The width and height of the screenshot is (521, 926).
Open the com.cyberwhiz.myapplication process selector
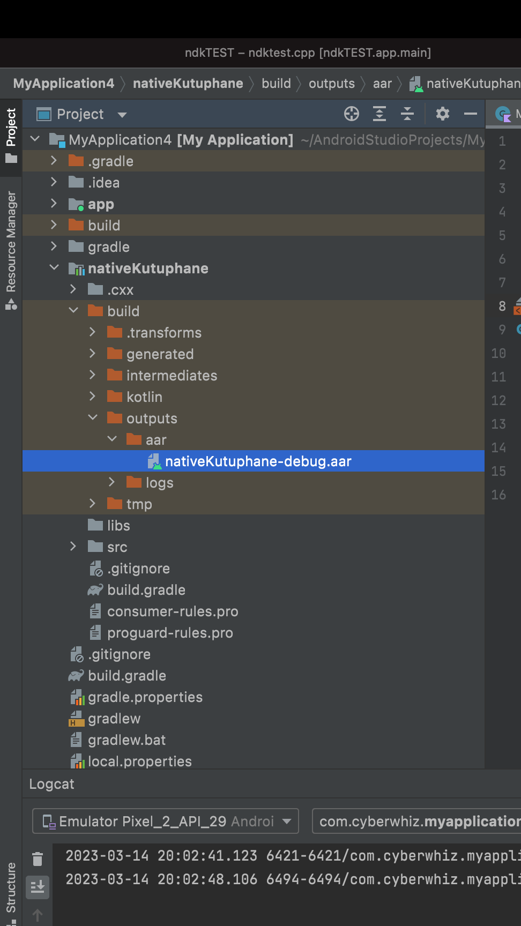[x=416, y=821]
